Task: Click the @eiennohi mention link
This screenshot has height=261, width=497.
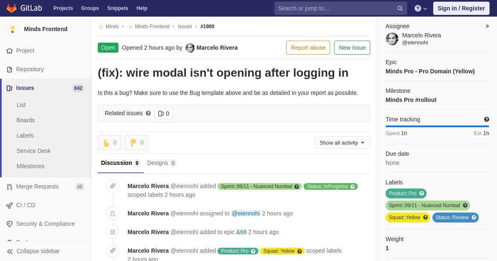Action: coord(246,213)
